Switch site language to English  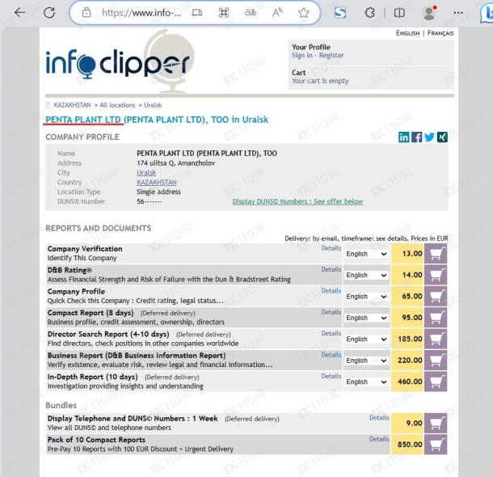click(x=407, y=33)
